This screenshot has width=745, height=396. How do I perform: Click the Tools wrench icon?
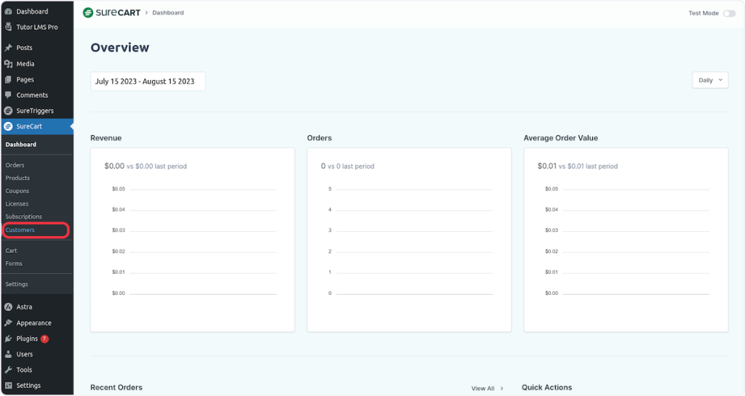(x=9, y=370)
